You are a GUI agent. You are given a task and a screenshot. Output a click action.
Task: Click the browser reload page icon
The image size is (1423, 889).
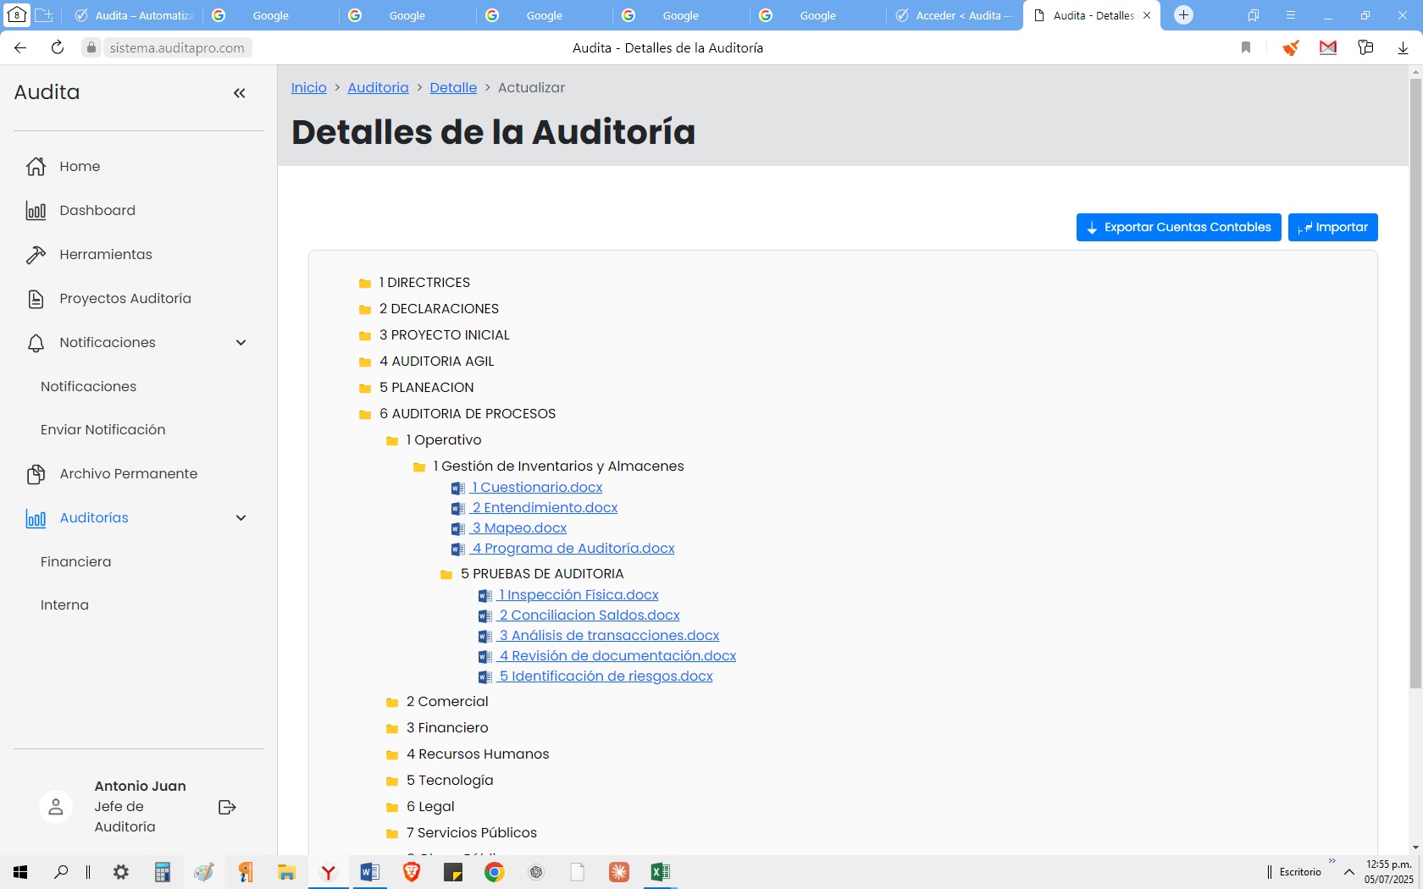(58, 48)
